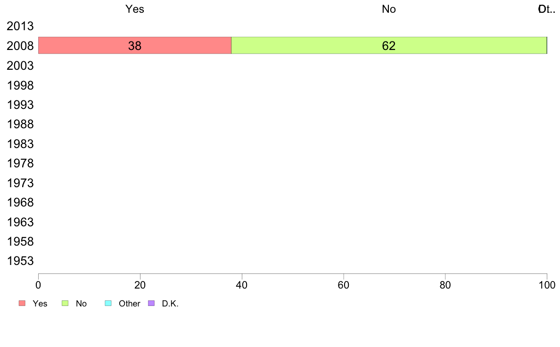Click the purple D.K. legend swatch
Screen dimensions: 560x347
151,303
